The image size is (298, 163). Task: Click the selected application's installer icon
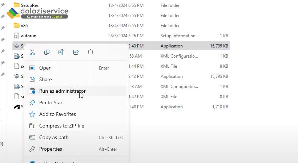click(x=17, y=46)
